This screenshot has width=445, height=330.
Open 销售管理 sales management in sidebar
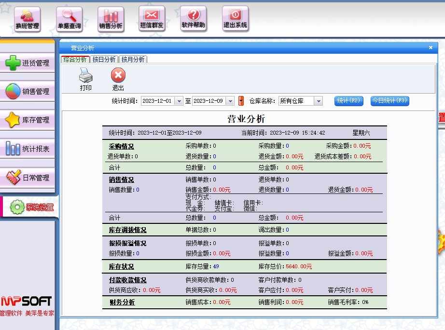(x=28, y=91)
